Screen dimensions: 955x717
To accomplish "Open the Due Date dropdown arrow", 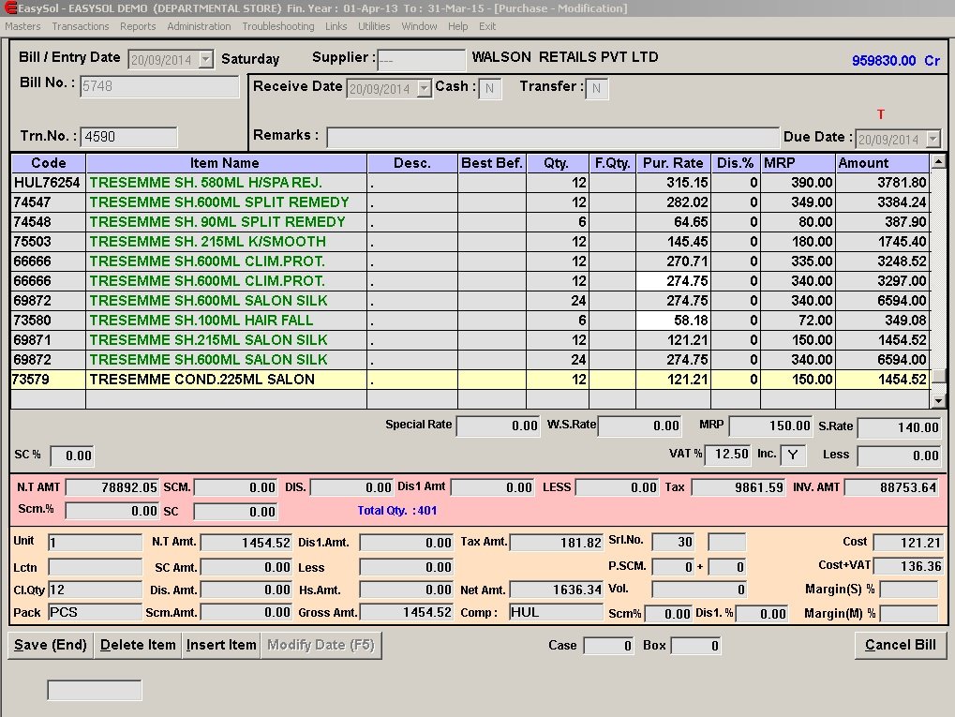I will click(x=933, y=139).
